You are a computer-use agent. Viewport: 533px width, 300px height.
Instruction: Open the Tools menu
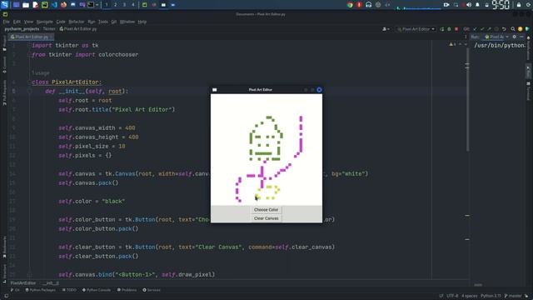103,22
